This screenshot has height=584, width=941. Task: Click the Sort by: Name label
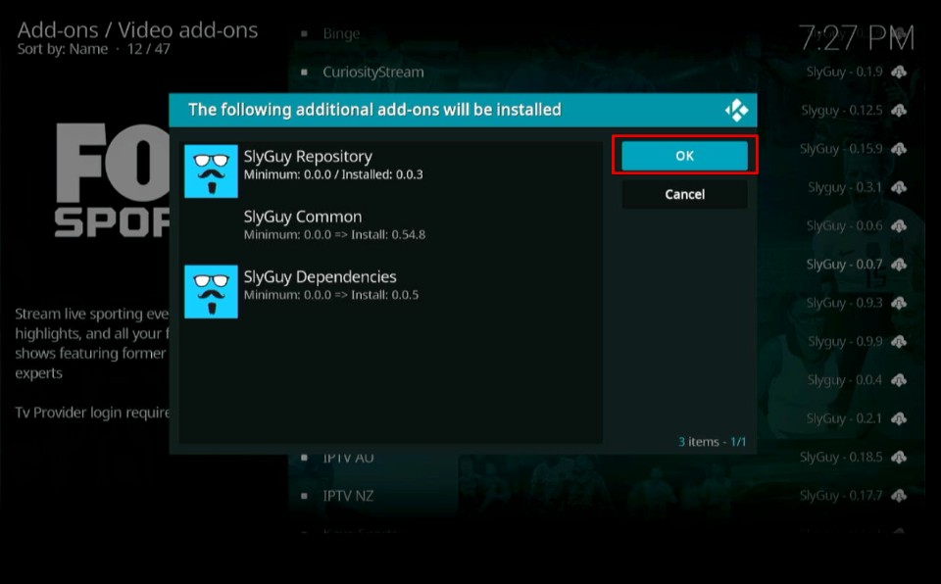[x=63, y=49]
